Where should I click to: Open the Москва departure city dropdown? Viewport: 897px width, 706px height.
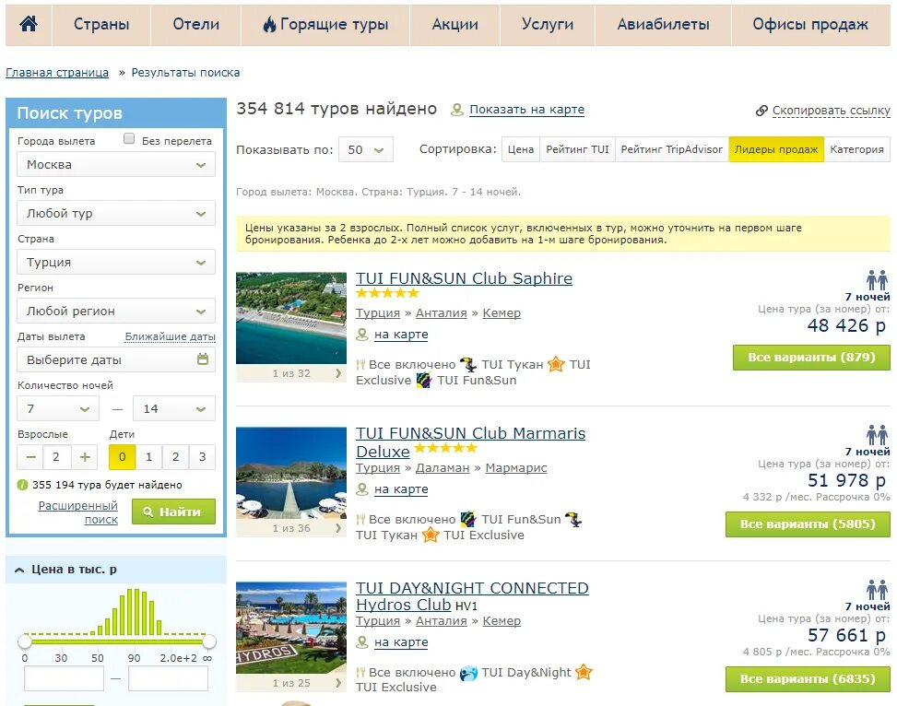(116, 165)
